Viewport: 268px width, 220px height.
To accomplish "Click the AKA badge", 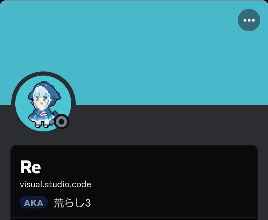I will [34, 203].
